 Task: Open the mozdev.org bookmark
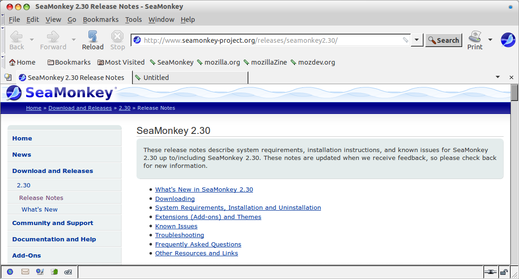pyautogui.click(x=313, y=62)
